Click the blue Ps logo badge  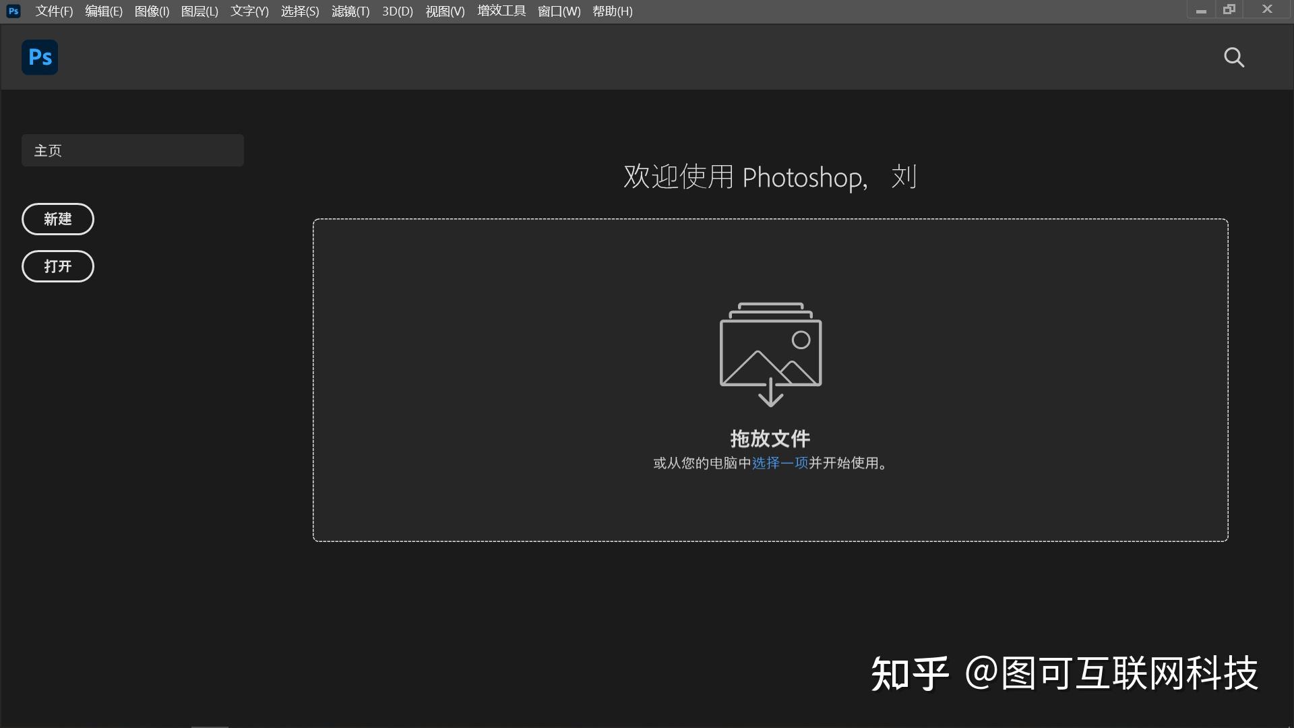(40, 57)
